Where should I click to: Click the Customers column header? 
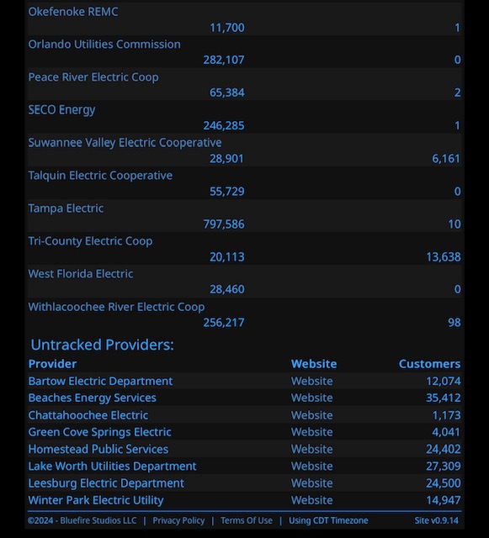[x=429, y=364]
